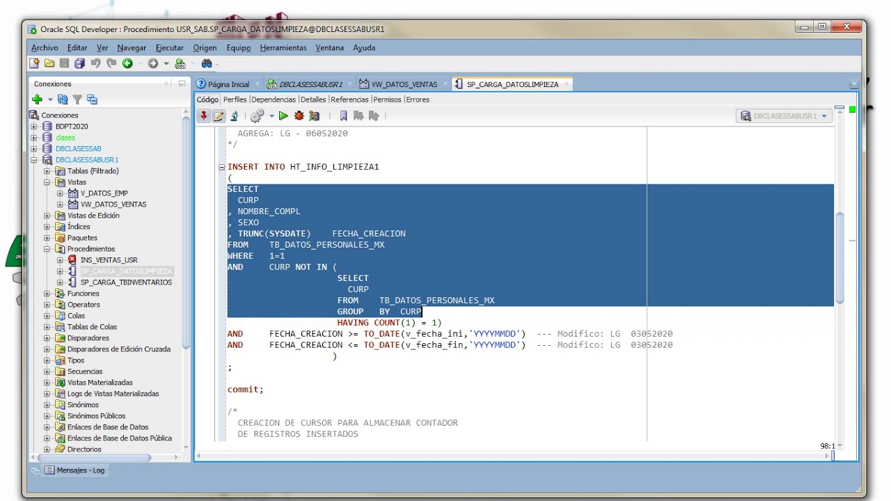Open the Errores sub-tab
The width and height of the screenshot is (891, 501).
(418, 100)
